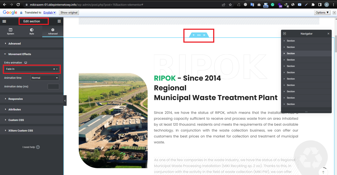Click the Edit section panel title
The width and height of the screenshot is (337, 175).
(x=32, y=21)
